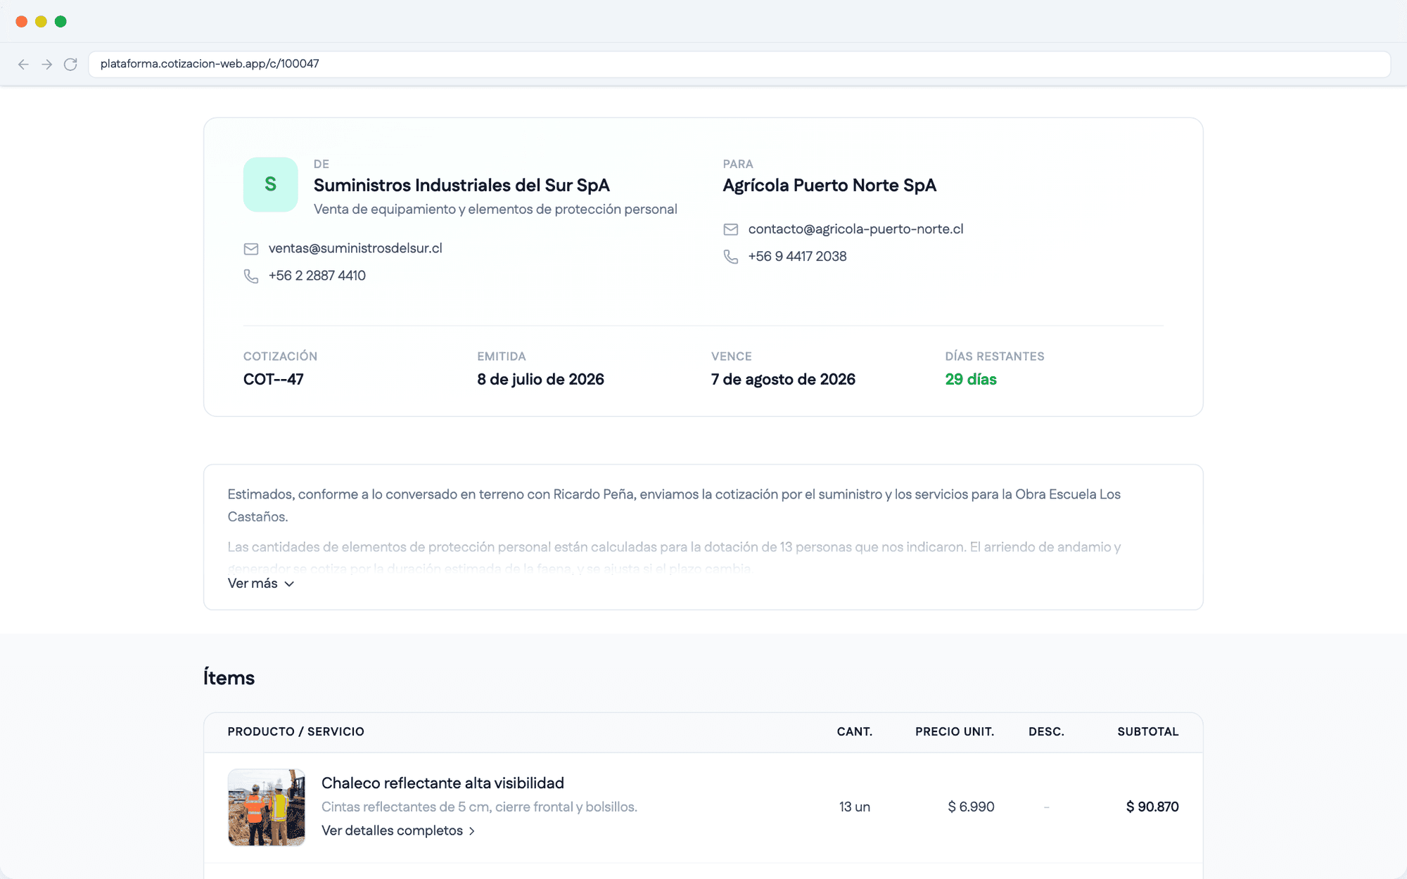Click the quote number COT--47

pos(274,380)
